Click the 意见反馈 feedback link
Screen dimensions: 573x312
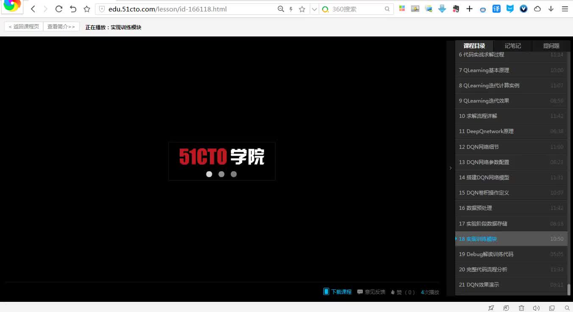[371, 292]
